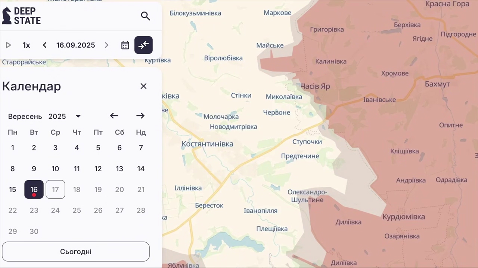This screenshot has width=478, height=268.
Task: Click Костянтинівка city label on map
Action: pyautogui.click(x=208, y=144)
